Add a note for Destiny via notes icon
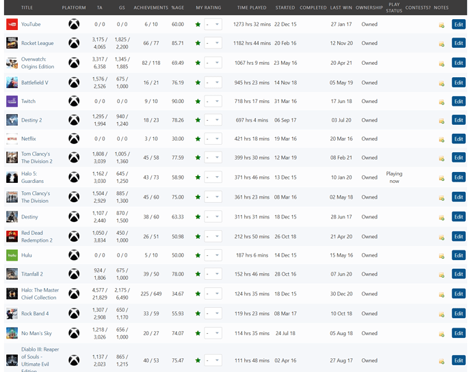The width and height of the screenshot is (472, 372). pos(442,218)
